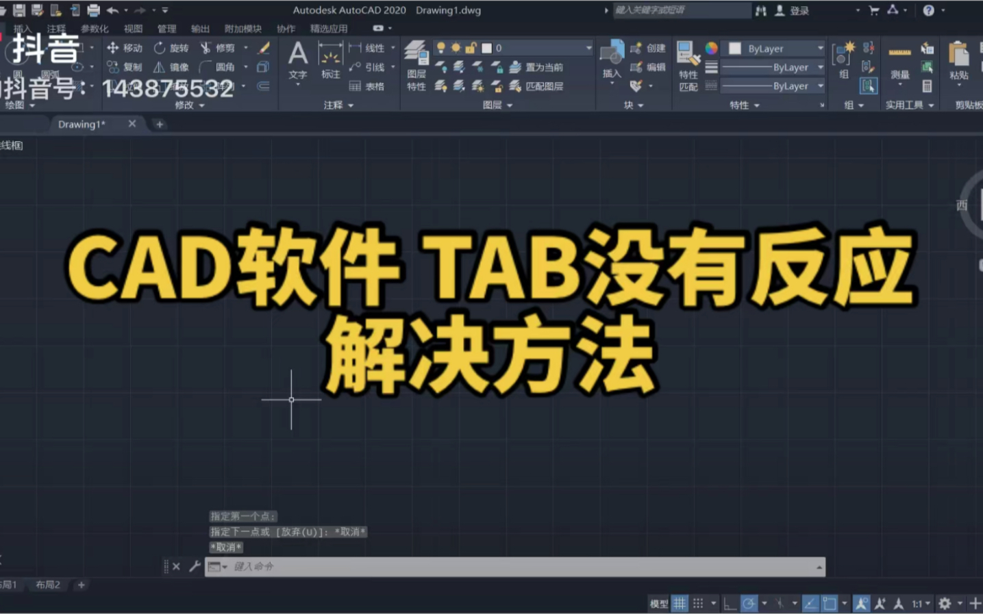Expand the 块 (Block) panel

pos(634,105)
